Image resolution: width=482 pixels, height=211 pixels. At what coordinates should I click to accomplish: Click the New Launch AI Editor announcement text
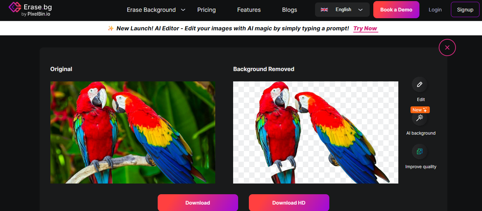(x=233, y=28)
